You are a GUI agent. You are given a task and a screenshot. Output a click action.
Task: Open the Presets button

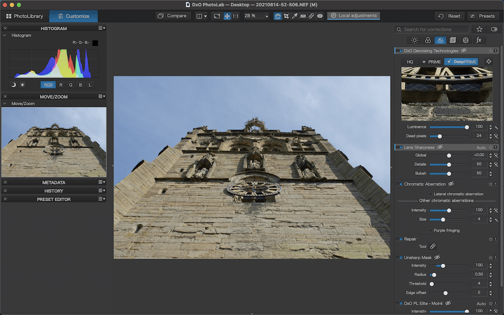482,16
